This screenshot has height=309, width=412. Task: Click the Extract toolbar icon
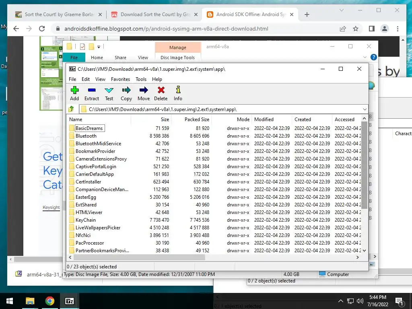coord(92,93)
